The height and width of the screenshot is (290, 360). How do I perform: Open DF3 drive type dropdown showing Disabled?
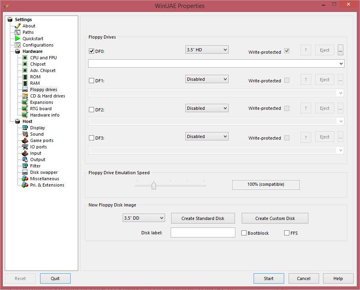pos(207,136)
